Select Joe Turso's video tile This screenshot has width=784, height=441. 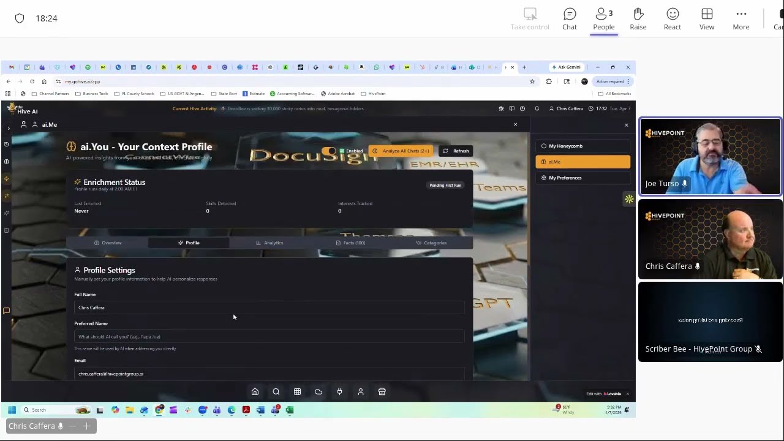[710, 157]
